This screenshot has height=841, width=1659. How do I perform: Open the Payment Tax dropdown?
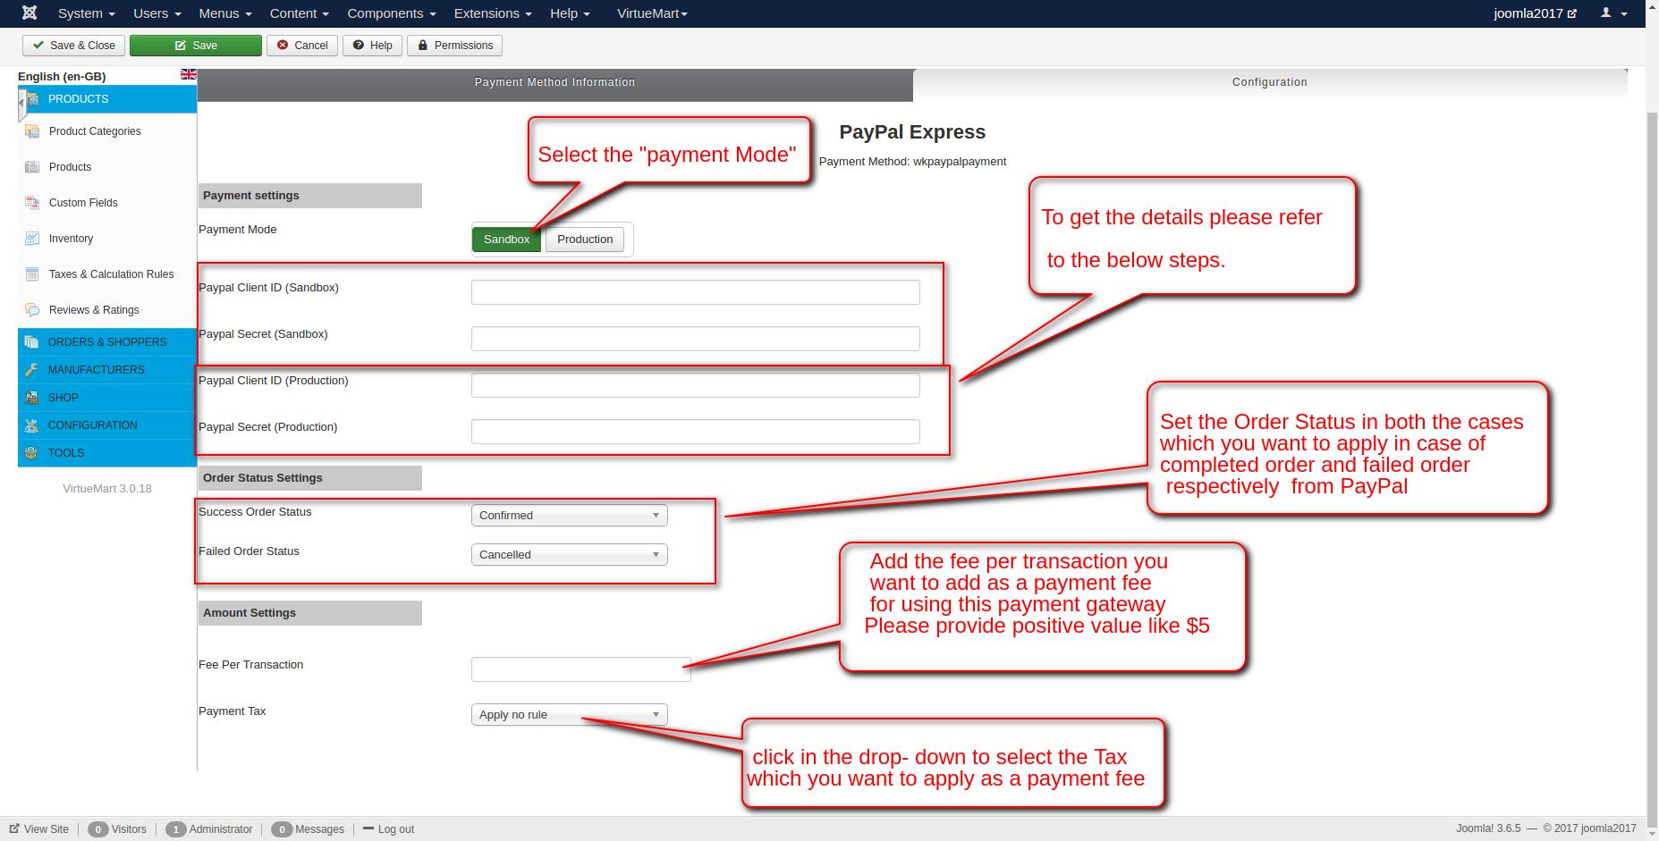[x=569, y=715]
